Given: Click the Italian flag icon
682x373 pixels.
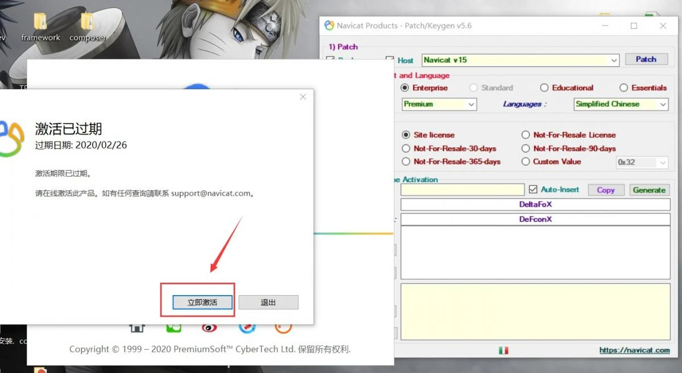Looking at the screenshot, I should click(504, 350).
